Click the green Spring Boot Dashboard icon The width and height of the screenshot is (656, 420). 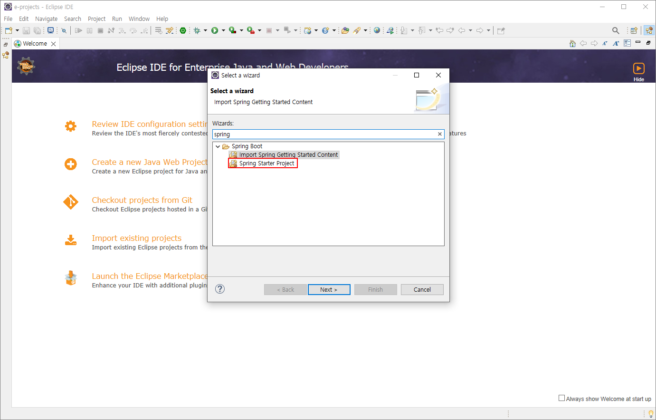[x=183, y=30]
